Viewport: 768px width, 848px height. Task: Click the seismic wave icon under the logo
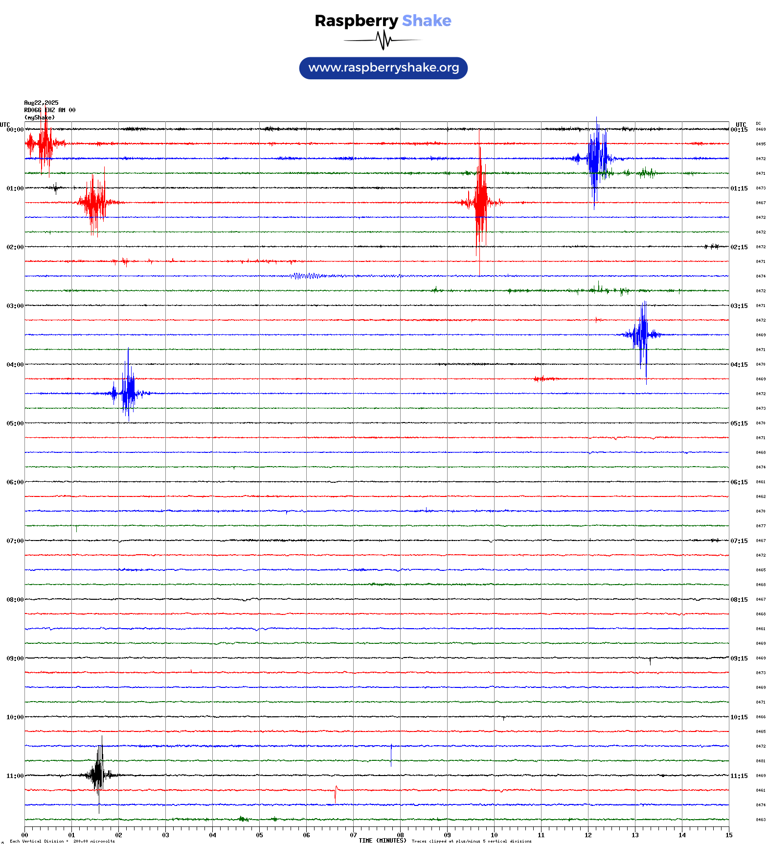pyautogui.click(x=383, y=40)
